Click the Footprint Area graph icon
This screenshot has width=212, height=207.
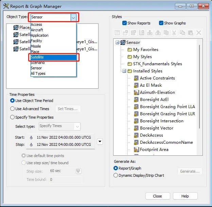(137, 150)
